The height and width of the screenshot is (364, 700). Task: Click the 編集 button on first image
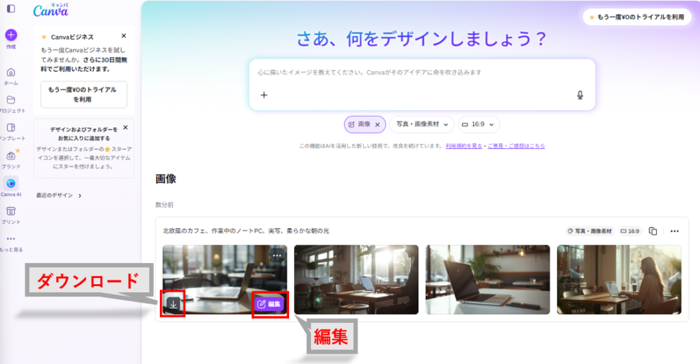coord(269,304)
